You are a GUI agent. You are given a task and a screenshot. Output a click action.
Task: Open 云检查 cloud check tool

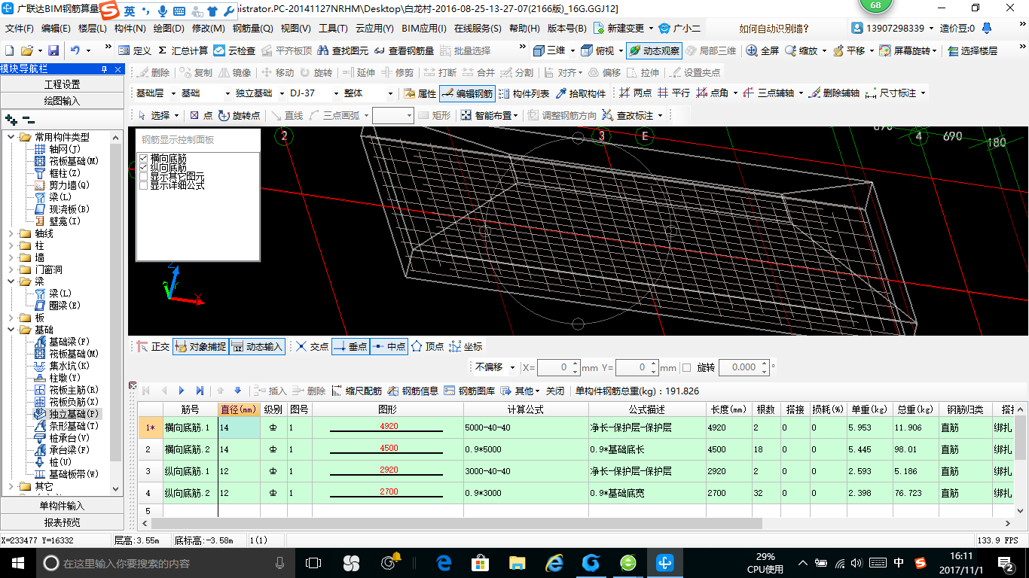[x=234, y=50]
